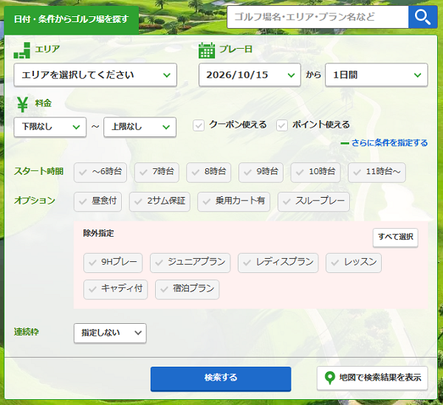The height and width of the screenshot is (405, 443).
Task: Exclude レディスプラン plans
Action: pos(278,263)
